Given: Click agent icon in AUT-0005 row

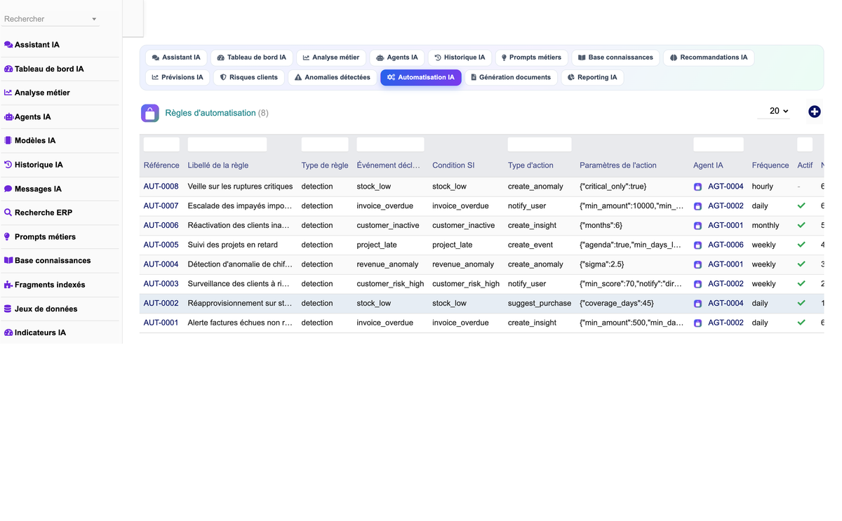Looking at the screenshot, I should [697, 245].
